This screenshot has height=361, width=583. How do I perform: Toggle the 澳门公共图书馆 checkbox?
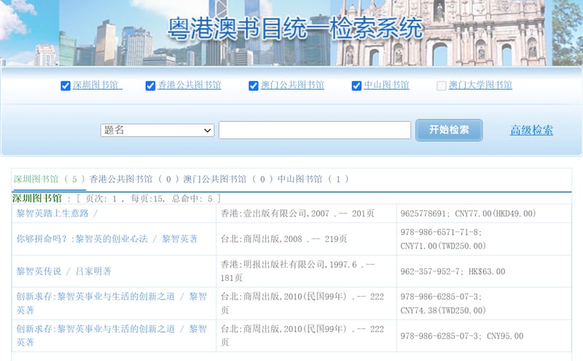click(254, 86)
